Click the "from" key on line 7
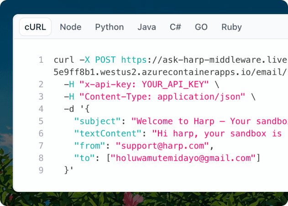288x206 pixels. [89, 146]
